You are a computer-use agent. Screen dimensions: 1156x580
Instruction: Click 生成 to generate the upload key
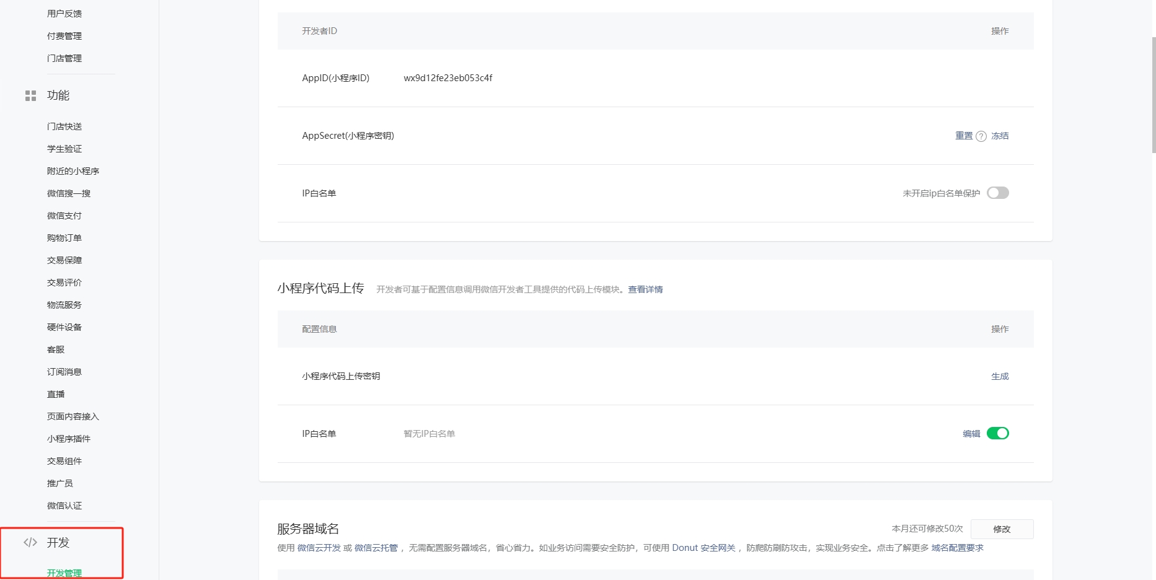(999, 376)
